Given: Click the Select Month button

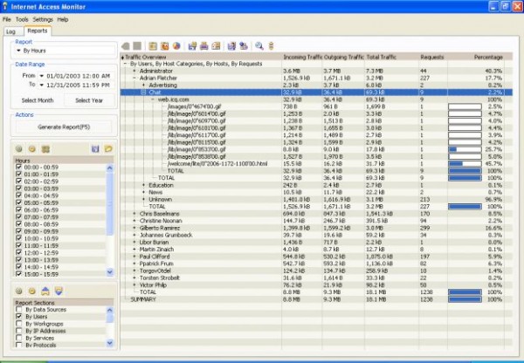Looking at the screenshot, I should tap(35, 100).
